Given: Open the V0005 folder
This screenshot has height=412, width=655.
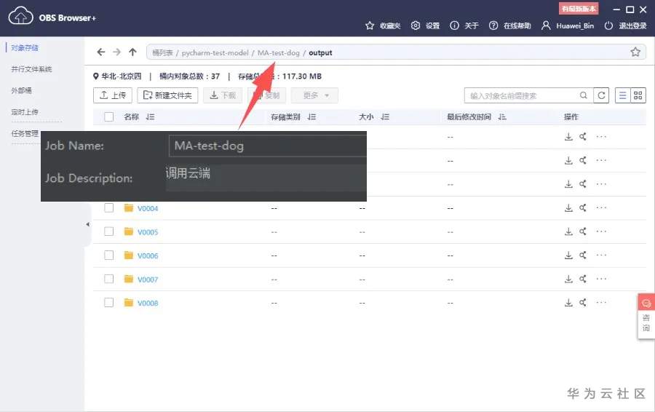Looking at the screenshot, I should [x=148, y=232].
